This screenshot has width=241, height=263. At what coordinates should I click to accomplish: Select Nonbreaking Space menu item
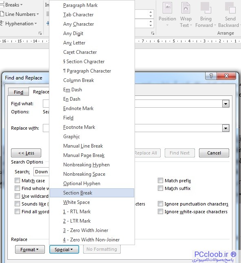click(92, 174)
